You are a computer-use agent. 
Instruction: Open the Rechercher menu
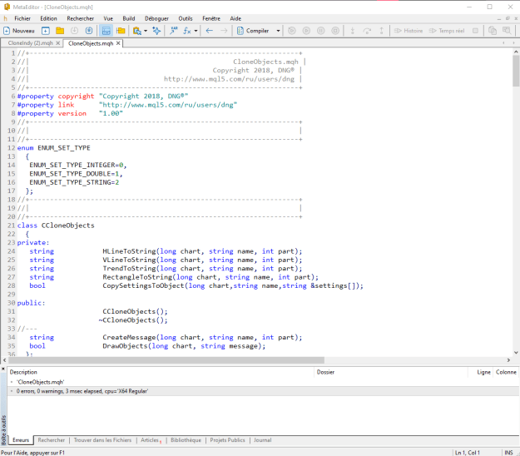[80, 18]
